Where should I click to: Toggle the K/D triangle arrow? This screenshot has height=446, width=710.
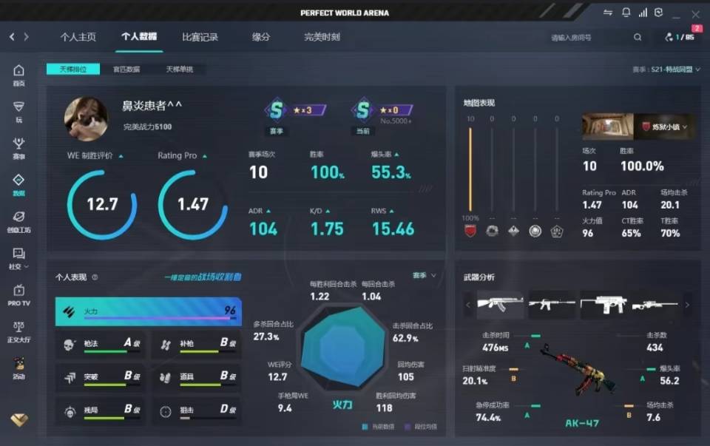(328, 211)
